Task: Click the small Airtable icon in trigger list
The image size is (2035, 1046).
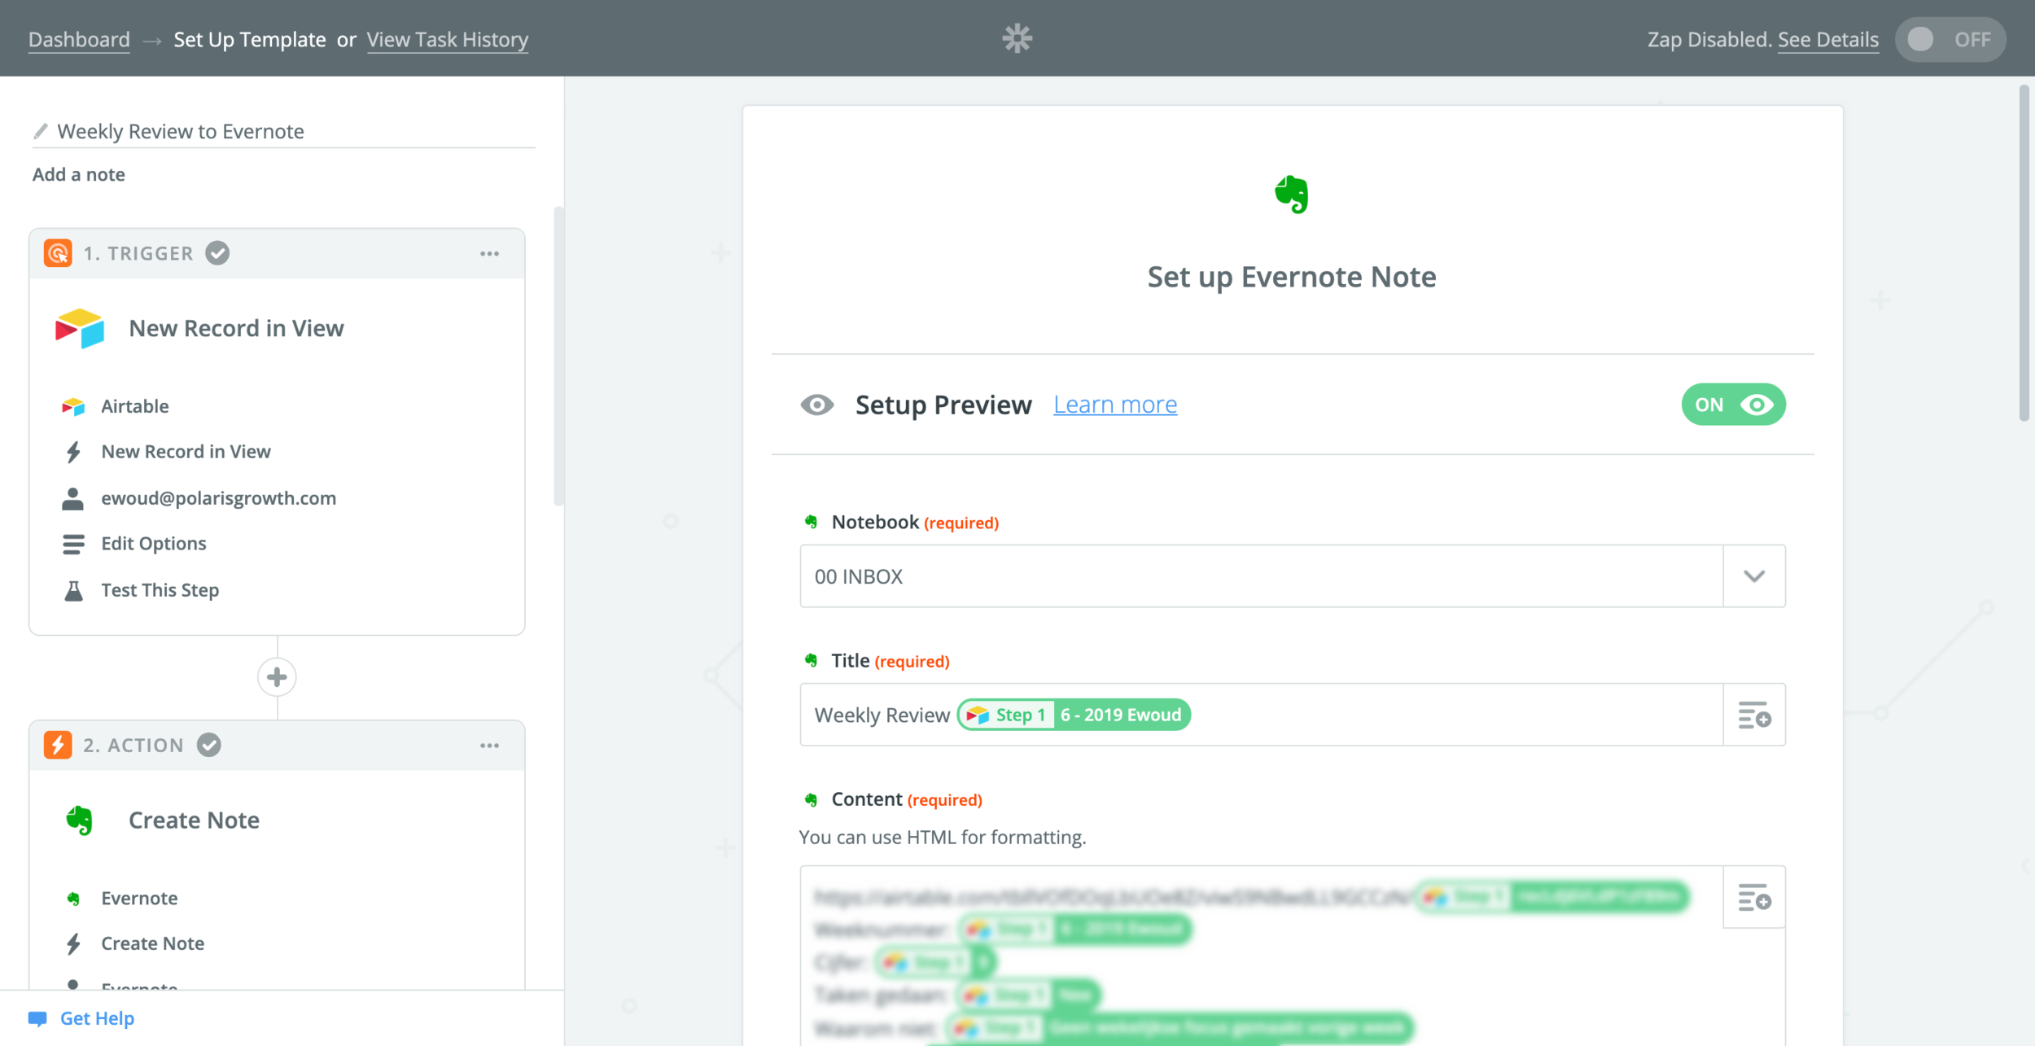Action: [x=73, y=406]
